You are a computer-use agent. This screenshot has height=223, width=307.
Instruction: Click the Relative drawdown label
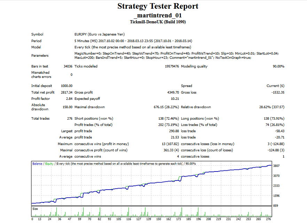coord(196,107)
